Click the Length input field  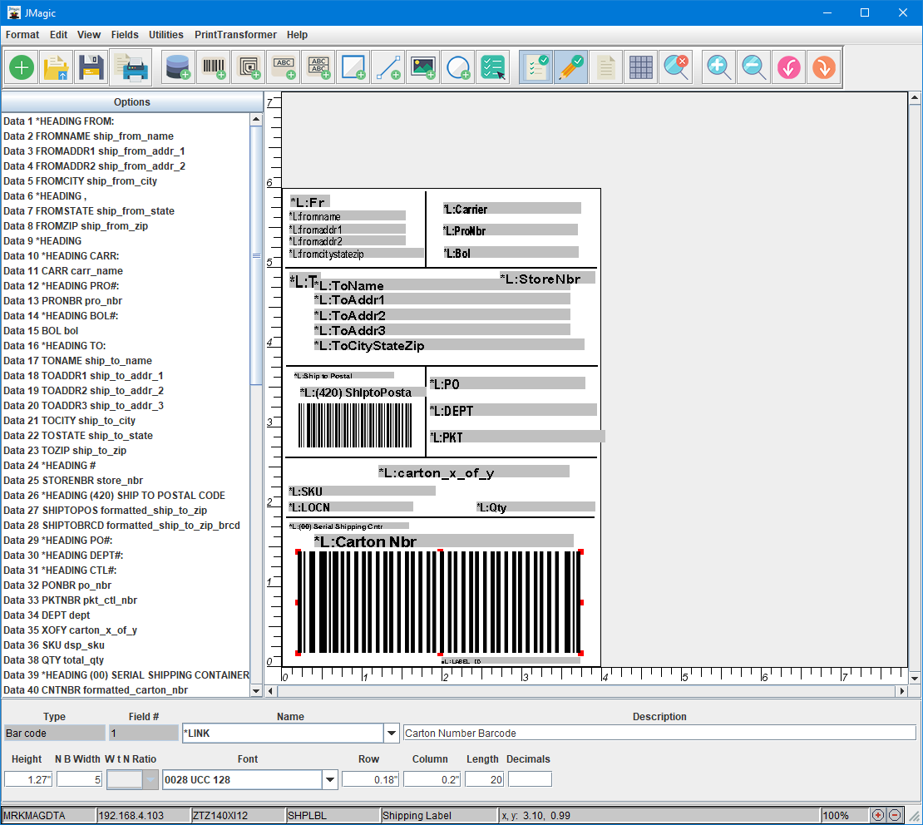(485, 779)
